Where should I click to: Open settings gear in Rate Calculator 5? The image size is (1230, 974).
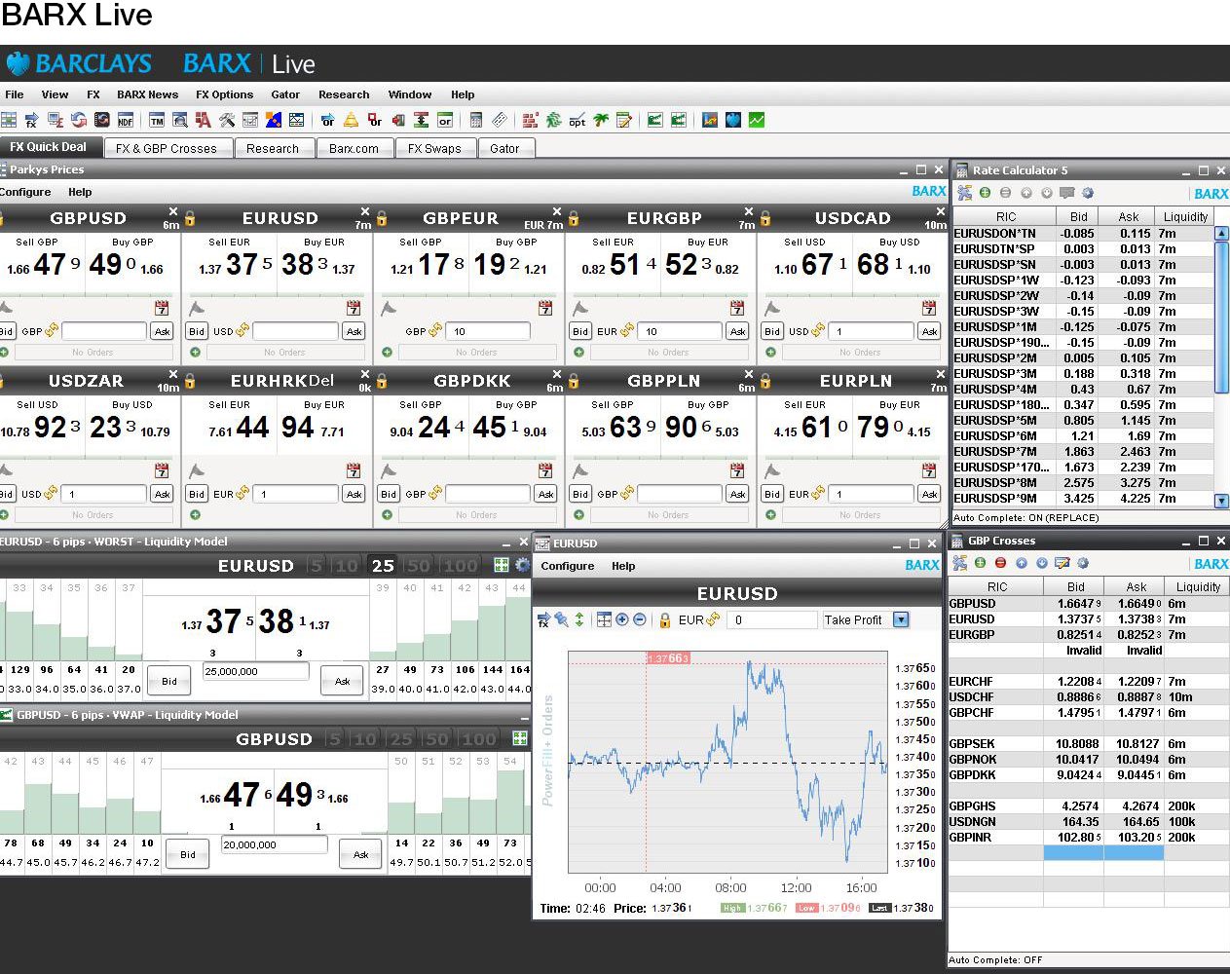[x=1088, y=193]
